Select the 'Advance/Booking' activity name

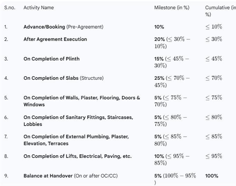(x=44, y=27)
